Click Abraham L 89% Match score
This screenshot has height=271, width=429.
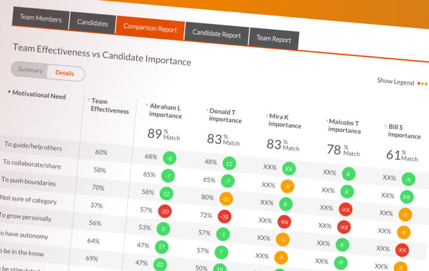[x=163, y=134]
